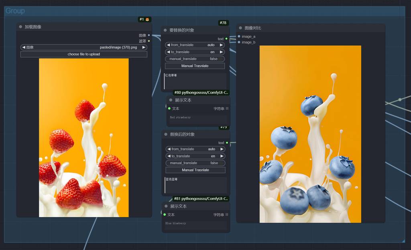Click the image_b input port on 图像对比
This screenshot has width=411, height=250.
[239, 42]
